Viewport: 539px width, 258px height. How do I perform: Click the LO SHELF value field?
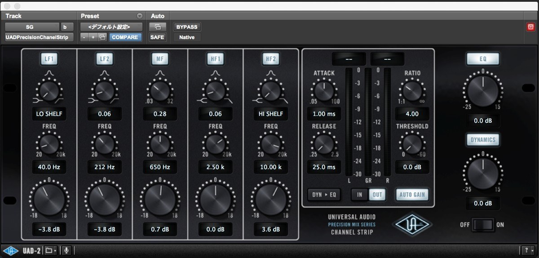point(49,114)
